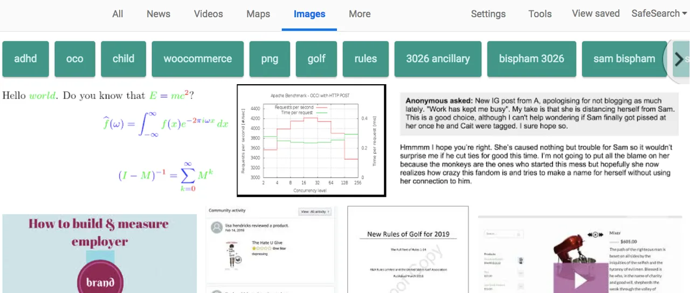The image size is (690, 293).
Task: Advance chips with the right chevron arrow
Action: (679, 59)
